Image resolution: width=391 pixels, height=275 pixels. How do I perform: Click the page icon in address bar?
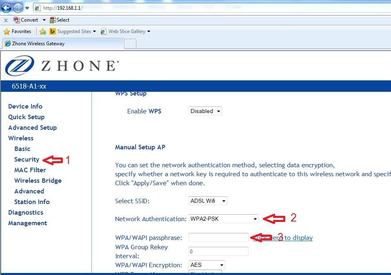pyautogui.click(x=38, y=8)
